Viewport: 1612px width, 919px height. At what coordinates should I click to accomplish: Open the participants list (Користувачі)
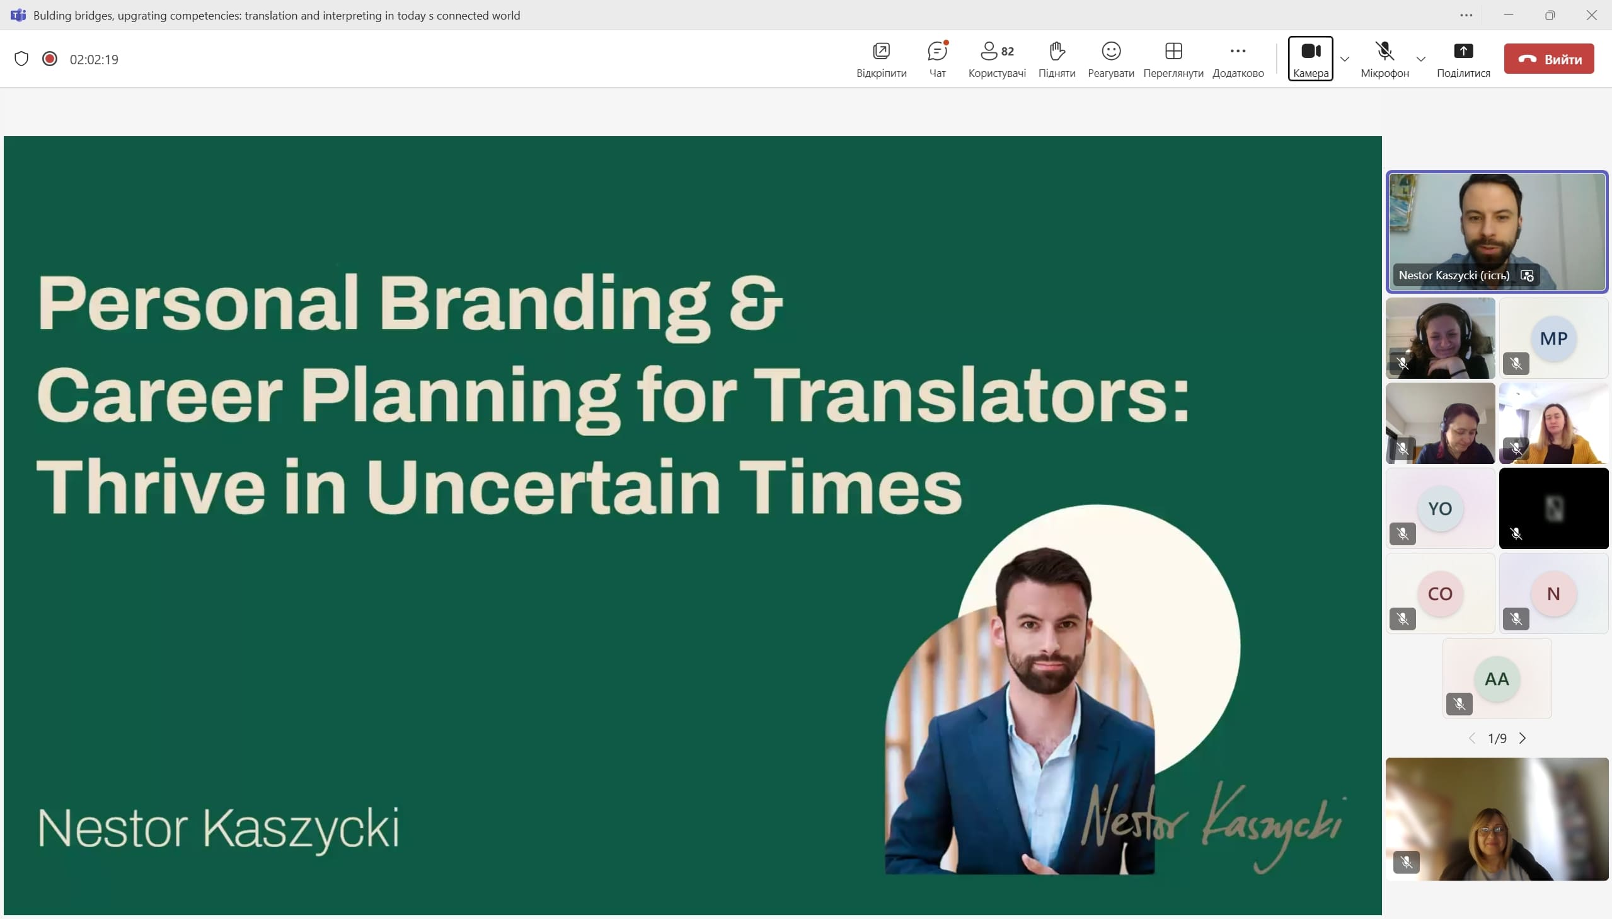[x=997, y=59]
